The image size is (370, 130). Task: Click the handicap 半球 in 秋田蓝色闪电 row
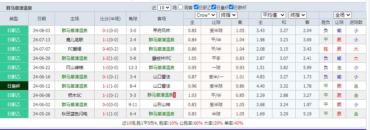[216, 114]
